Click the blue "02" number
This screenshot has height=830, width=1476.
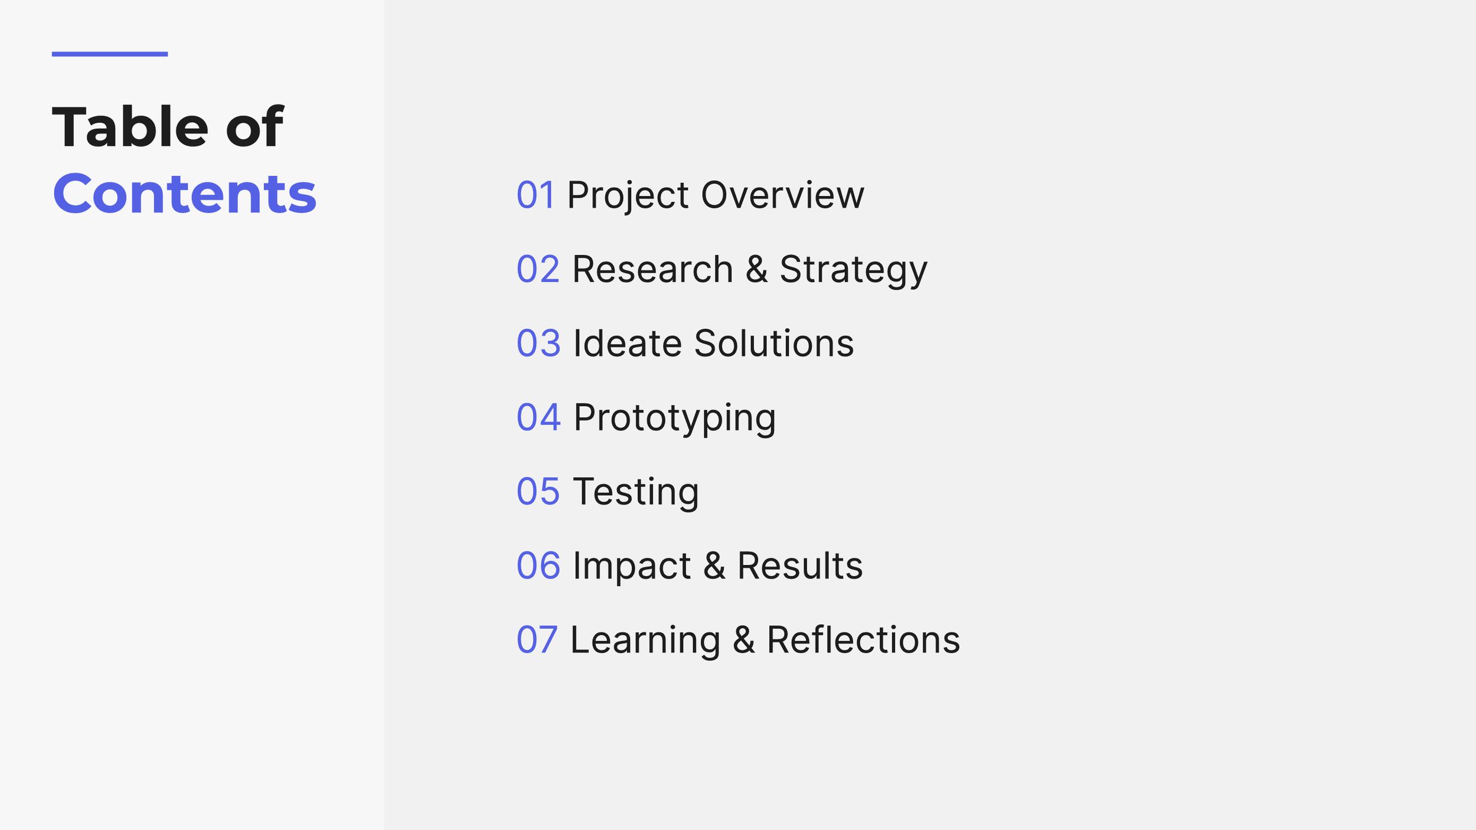538,269
